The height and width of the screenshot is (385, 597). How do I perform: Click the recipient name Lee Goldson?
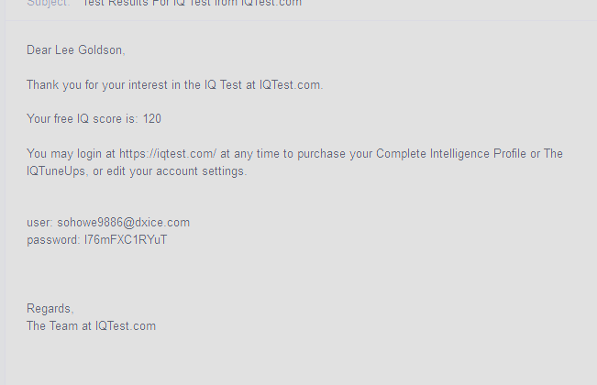pyautogui.click(x=90, y=49)
